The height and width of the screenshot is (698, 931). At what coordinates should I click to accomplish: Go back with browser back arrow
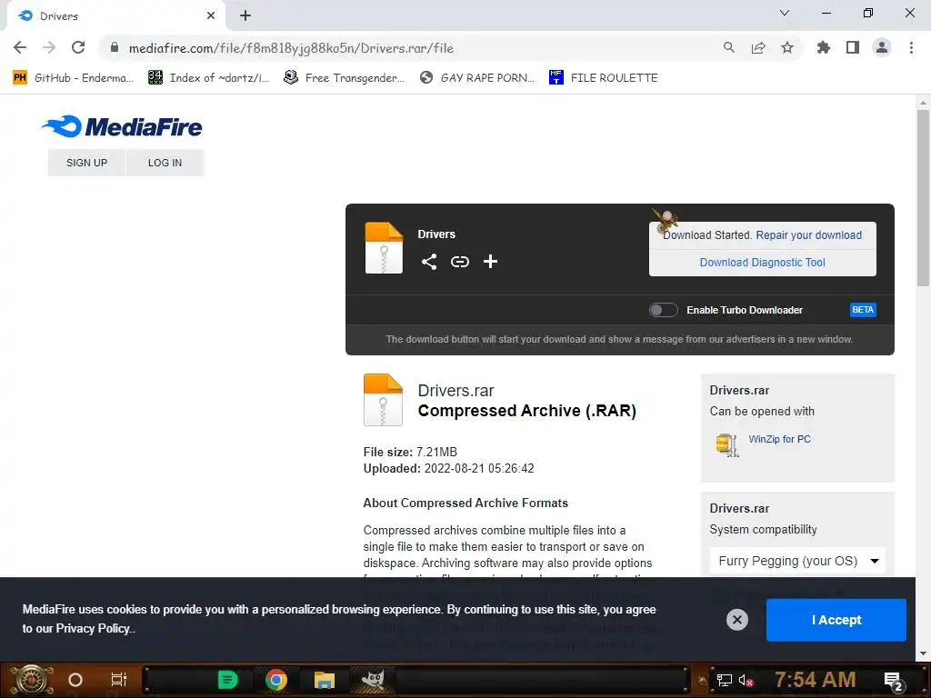click(20, 47)
